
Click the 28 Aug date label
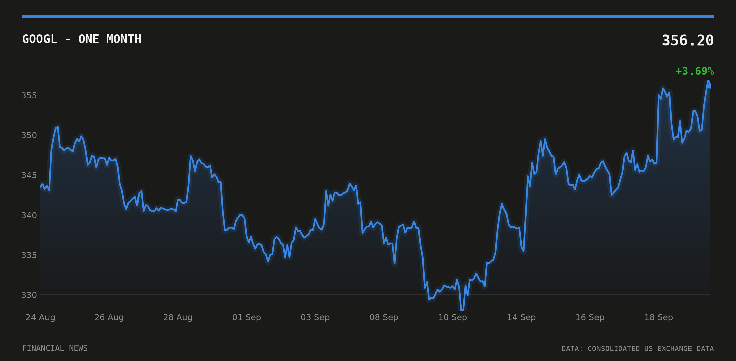[x=178, y=317]
